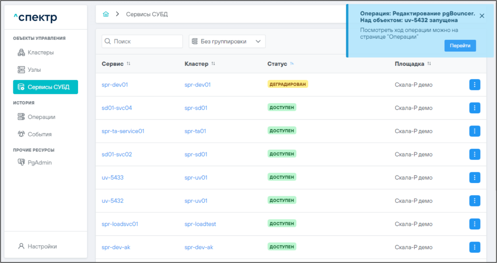Open События in the sidebar
497x263 pixels.
39,134
